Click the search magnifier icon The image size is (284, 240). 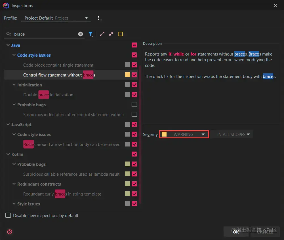click(x=9, y=34)
